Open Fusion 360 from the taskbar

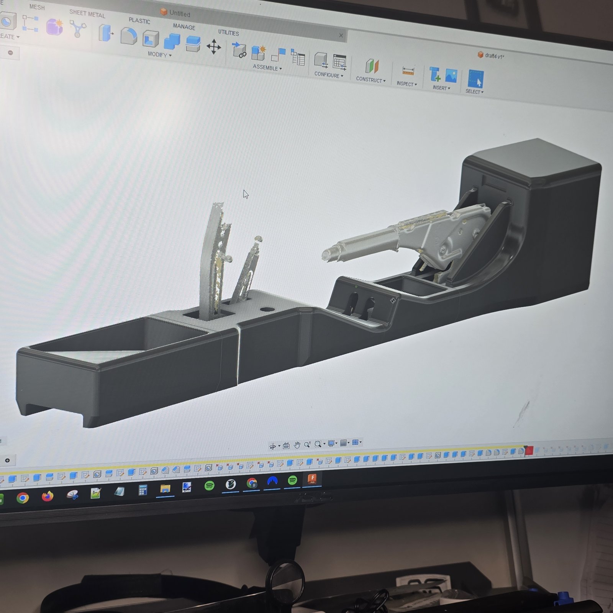click(312, 479)
